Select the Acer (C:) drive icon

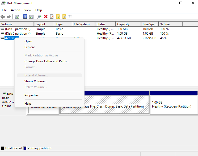tap(2, 38)
